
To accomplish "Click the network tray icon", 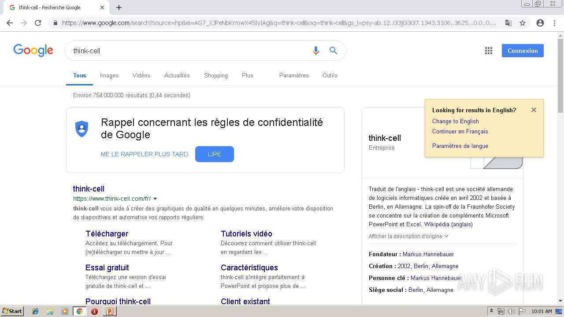I will coord(501,311).
